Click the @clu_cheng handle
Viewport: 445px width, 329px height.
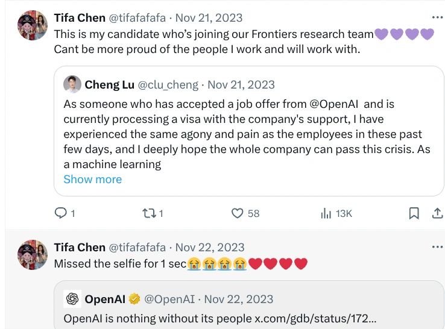point(169,84)
